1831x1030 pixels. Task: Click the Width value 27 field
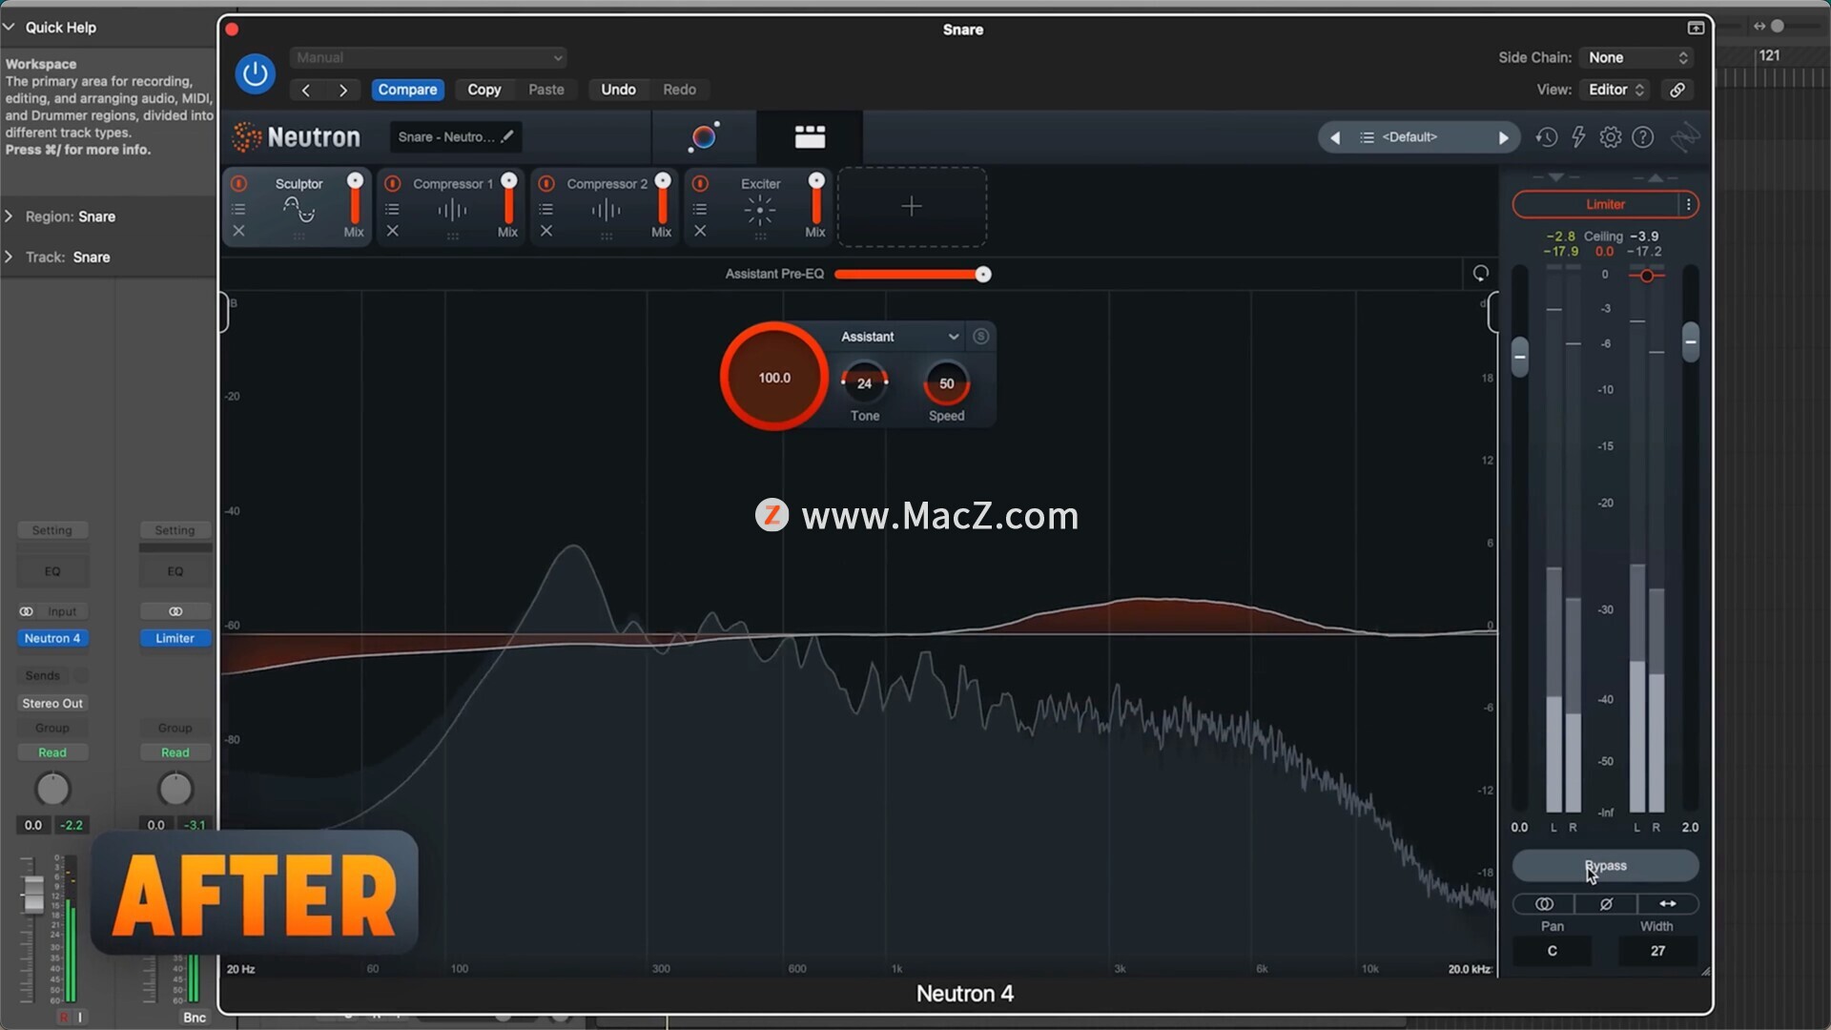coord(1657,951)
